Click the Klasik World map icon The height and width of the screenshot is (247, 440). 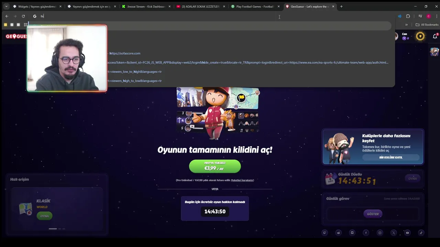(25, 209)
